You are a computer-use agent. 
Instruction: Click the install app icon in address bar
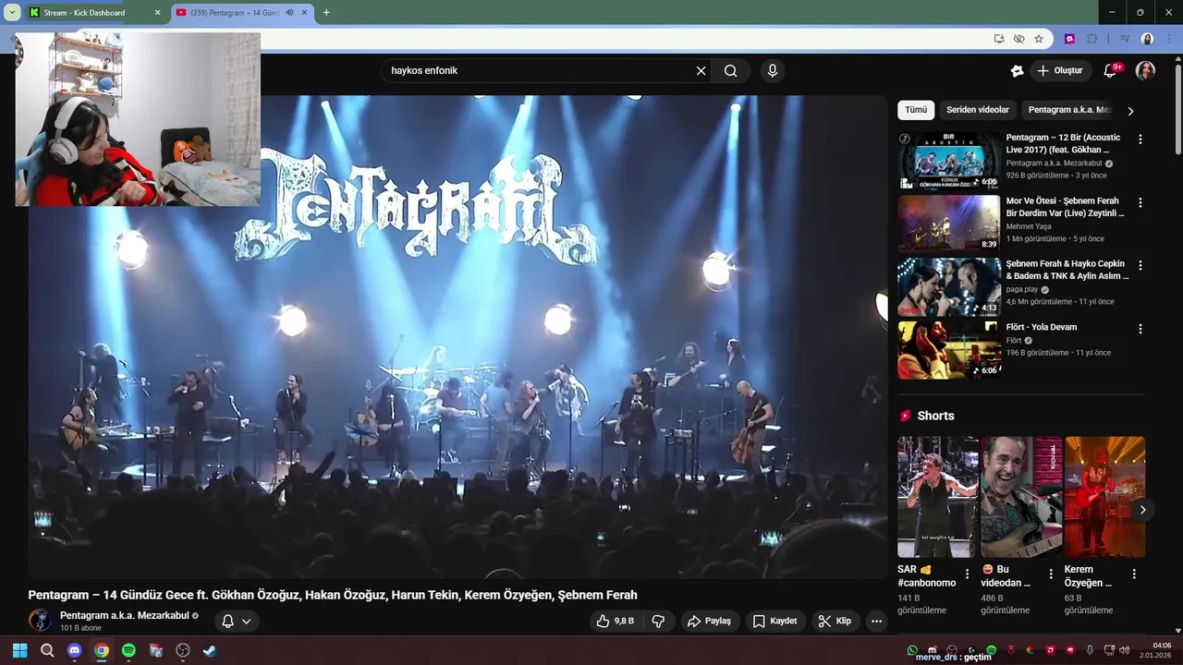pos(999,39)
